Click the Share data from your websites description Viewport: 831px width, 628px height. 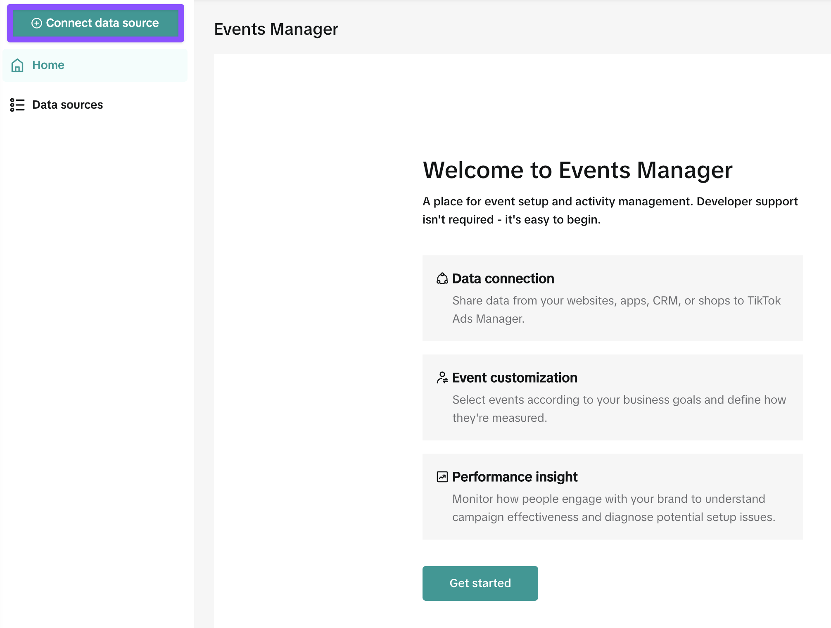tap(616, 309)
